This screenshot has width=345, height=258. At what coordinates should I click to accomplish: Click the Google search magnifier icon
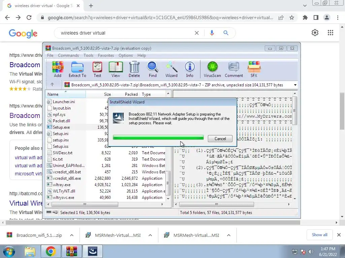tap(226, 33)
